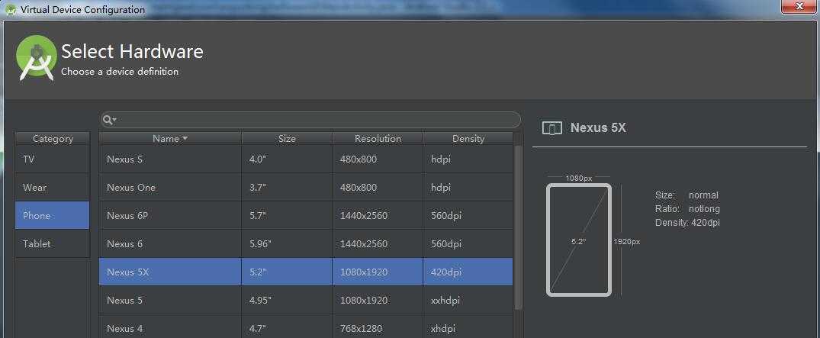Click the Nexus 5X device type icon
Image resolution: width=820 pixels, height=338 pixels.
pyautogui.click(x=552, y=127)
